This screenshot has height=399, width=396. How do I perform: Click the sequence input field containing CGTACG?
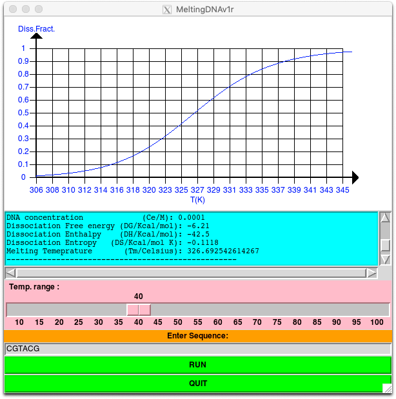click(197, 349)
